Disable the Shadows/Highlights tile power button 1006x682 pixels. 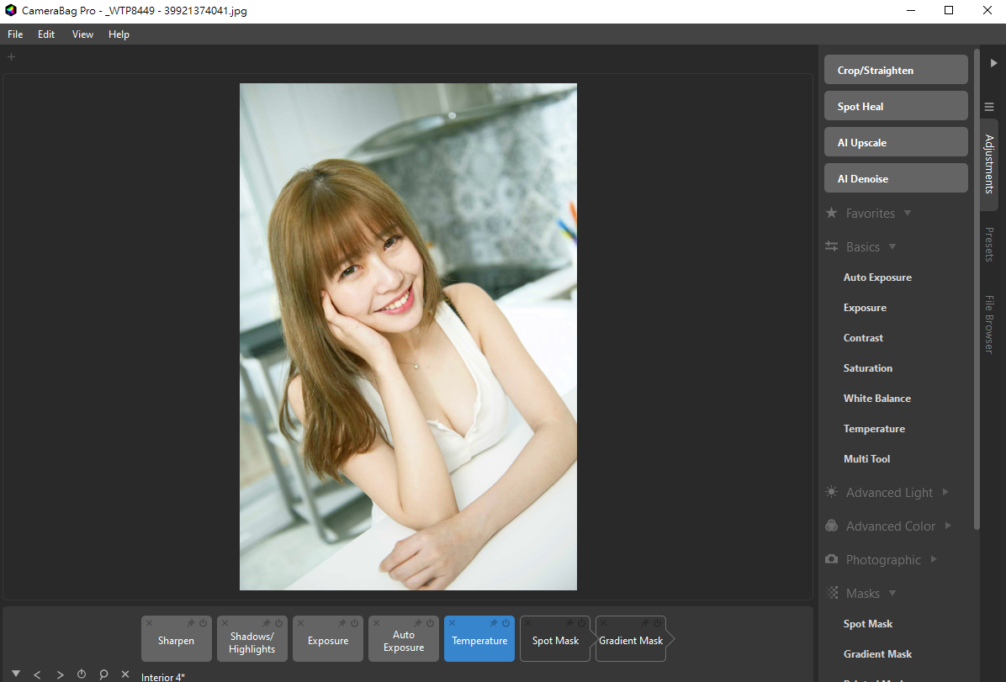[278, 623]
